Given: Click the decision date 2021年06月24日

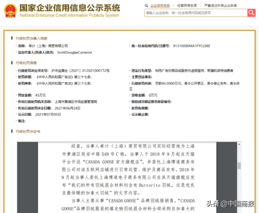Looking at the screenshot, I should tap(68, 108).
